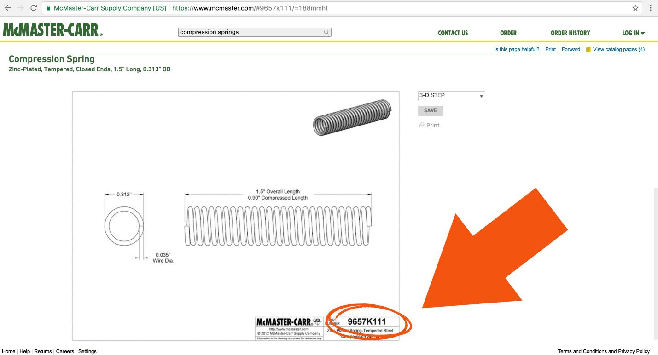Click the search magnifier icon
658x355 pixels.
[x=326, y=32]
